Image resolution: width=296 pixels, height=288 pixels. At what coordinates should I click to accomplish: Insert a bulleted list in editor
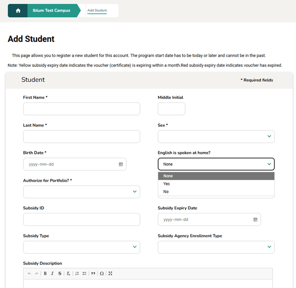84,273
